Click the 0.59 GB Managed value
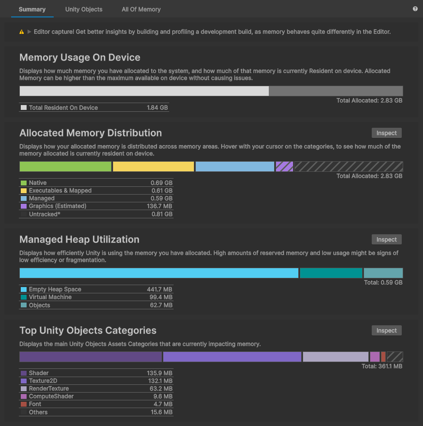Screen dimensions: 423x426 click(x=162, y=198)
